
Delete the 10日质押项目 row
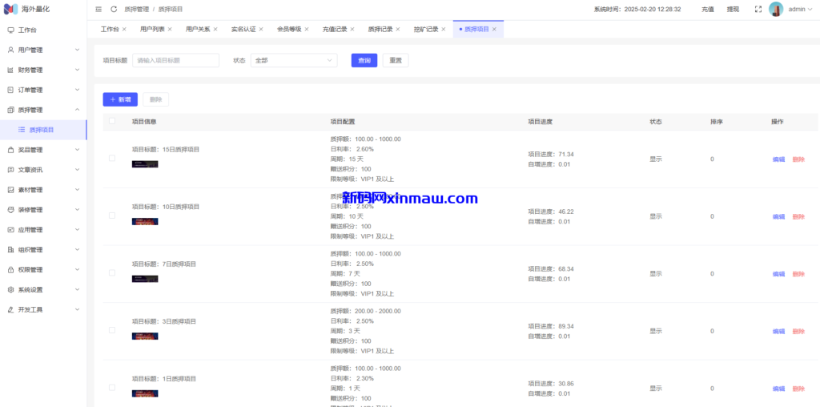(x=798, y=216)
